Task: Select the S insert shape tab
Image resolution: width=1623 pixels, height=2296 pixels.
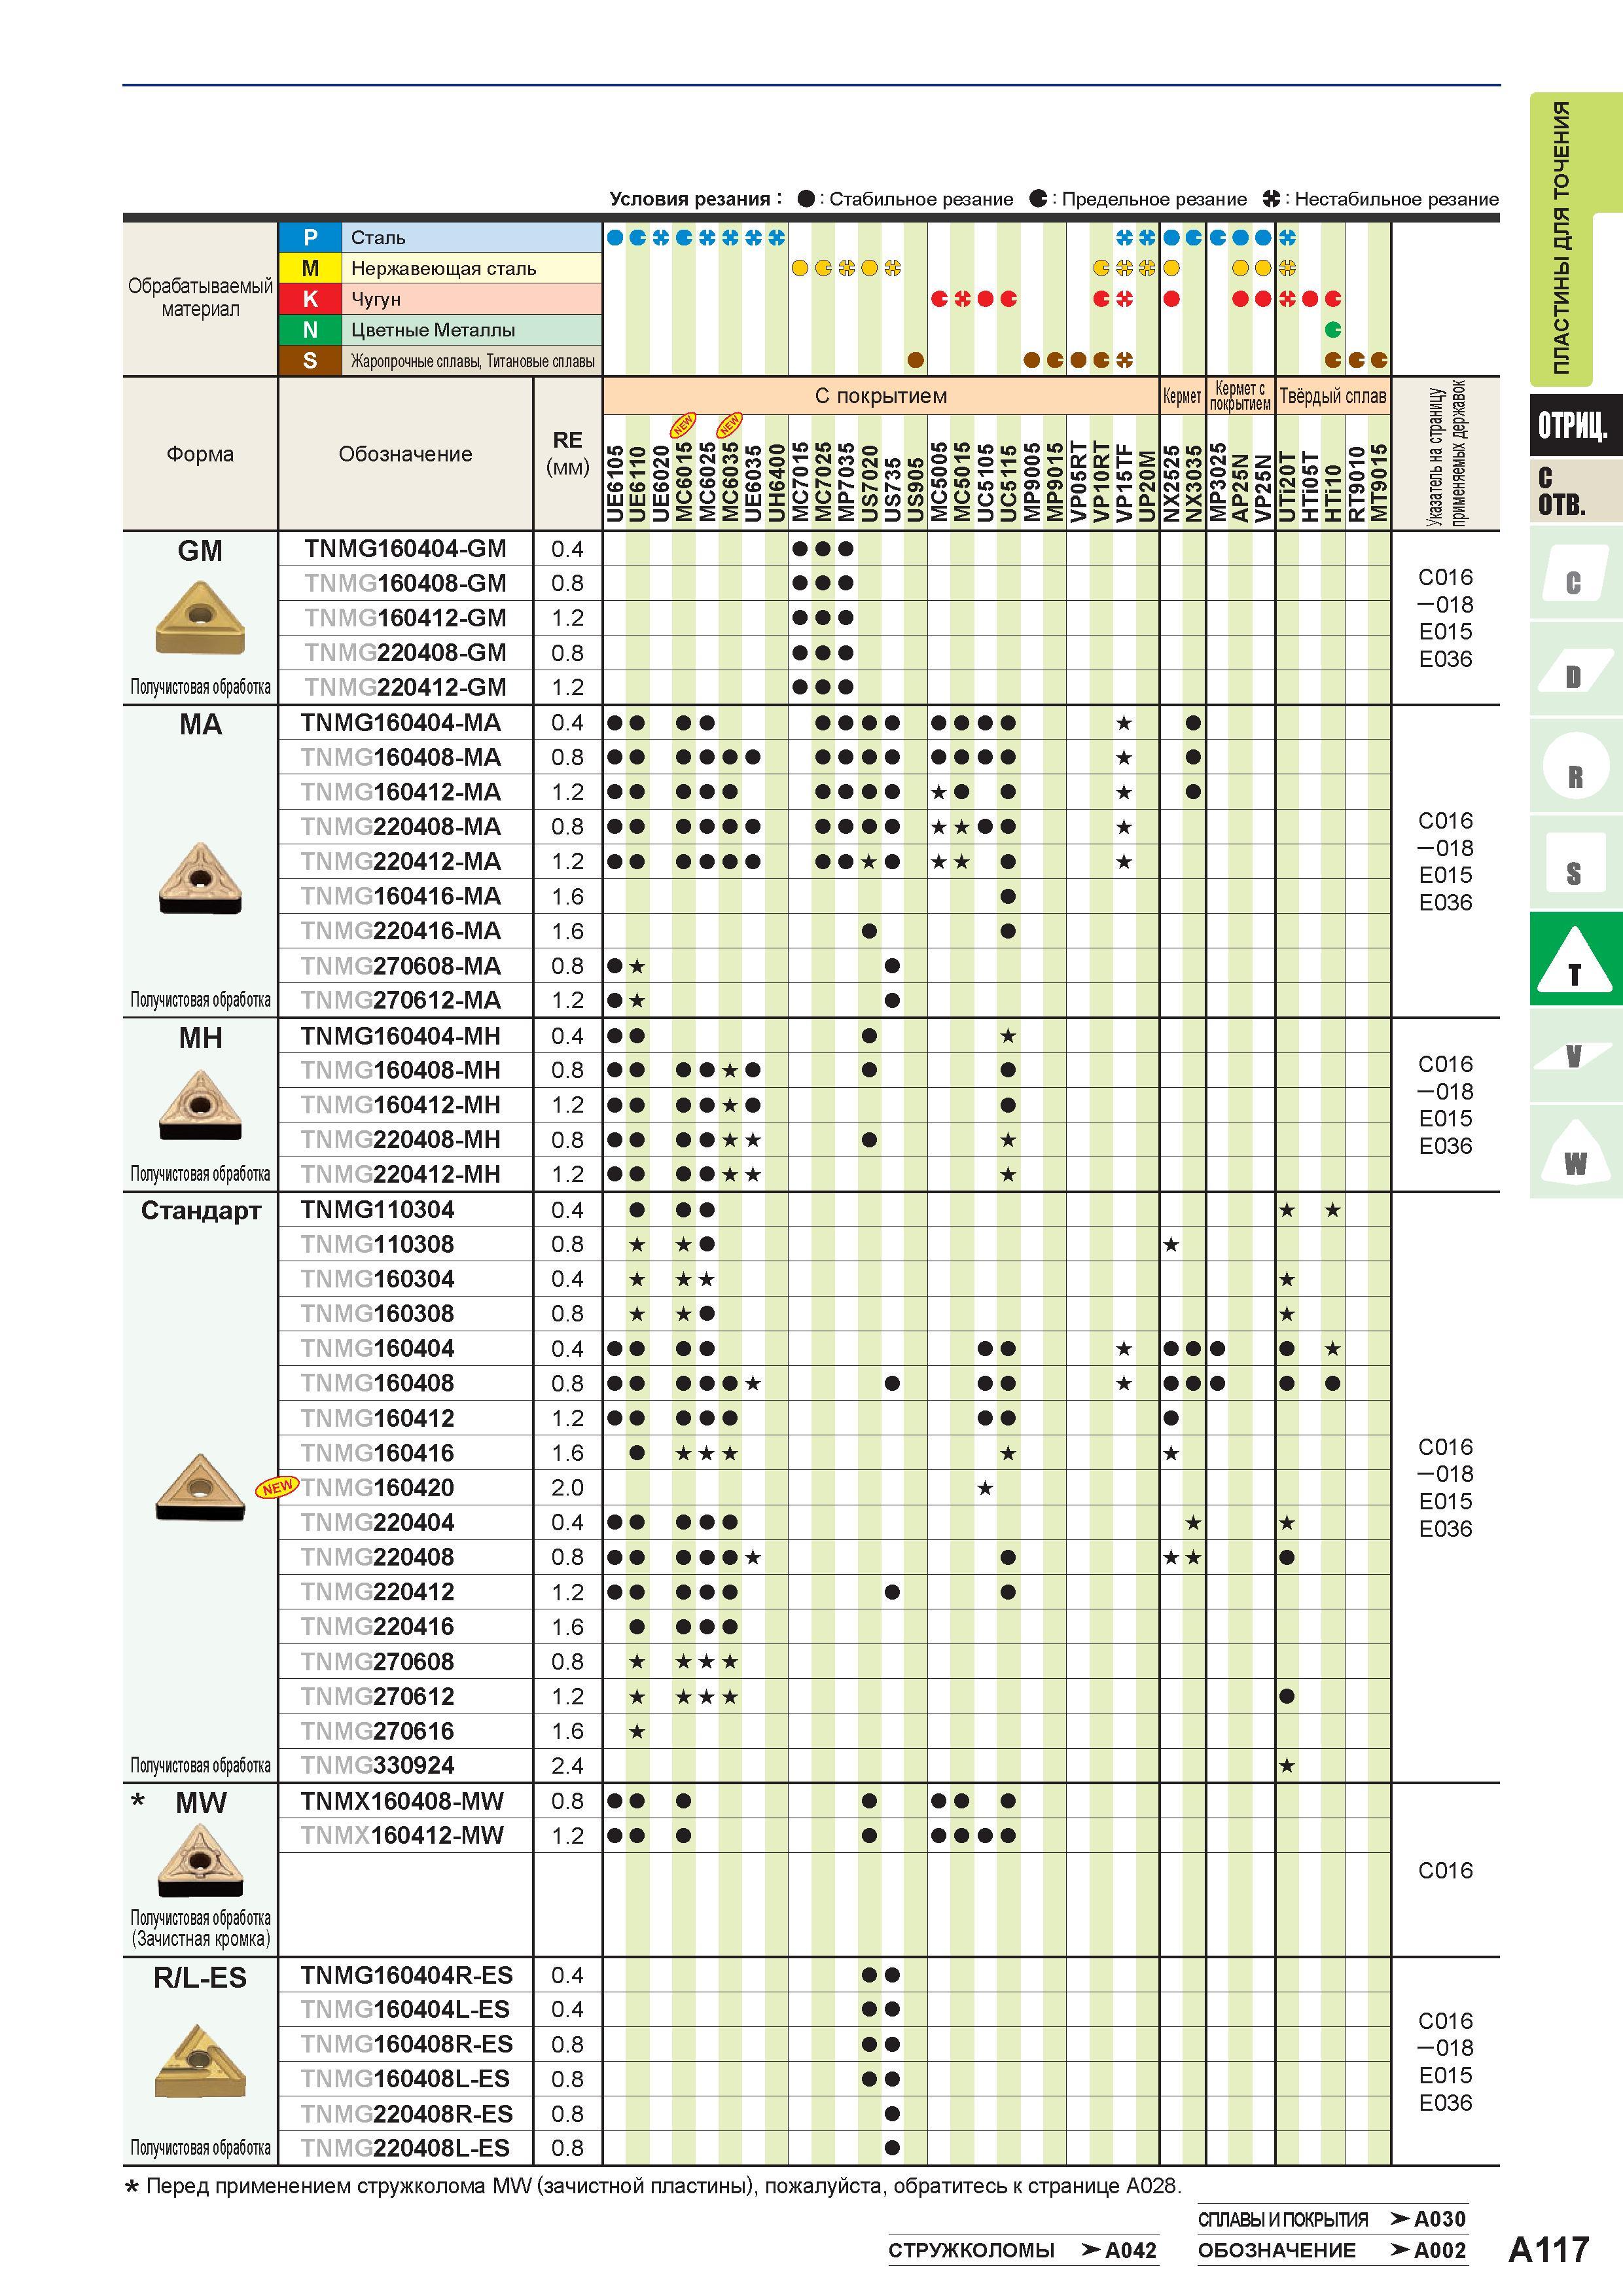Action: (1575, 862)
